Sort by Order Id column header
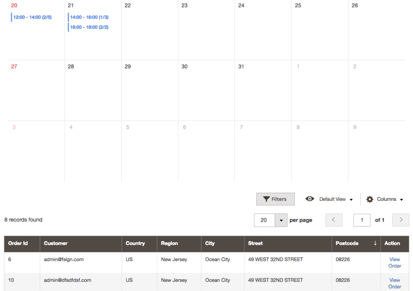The image size is (413, 291). (18, 244)
